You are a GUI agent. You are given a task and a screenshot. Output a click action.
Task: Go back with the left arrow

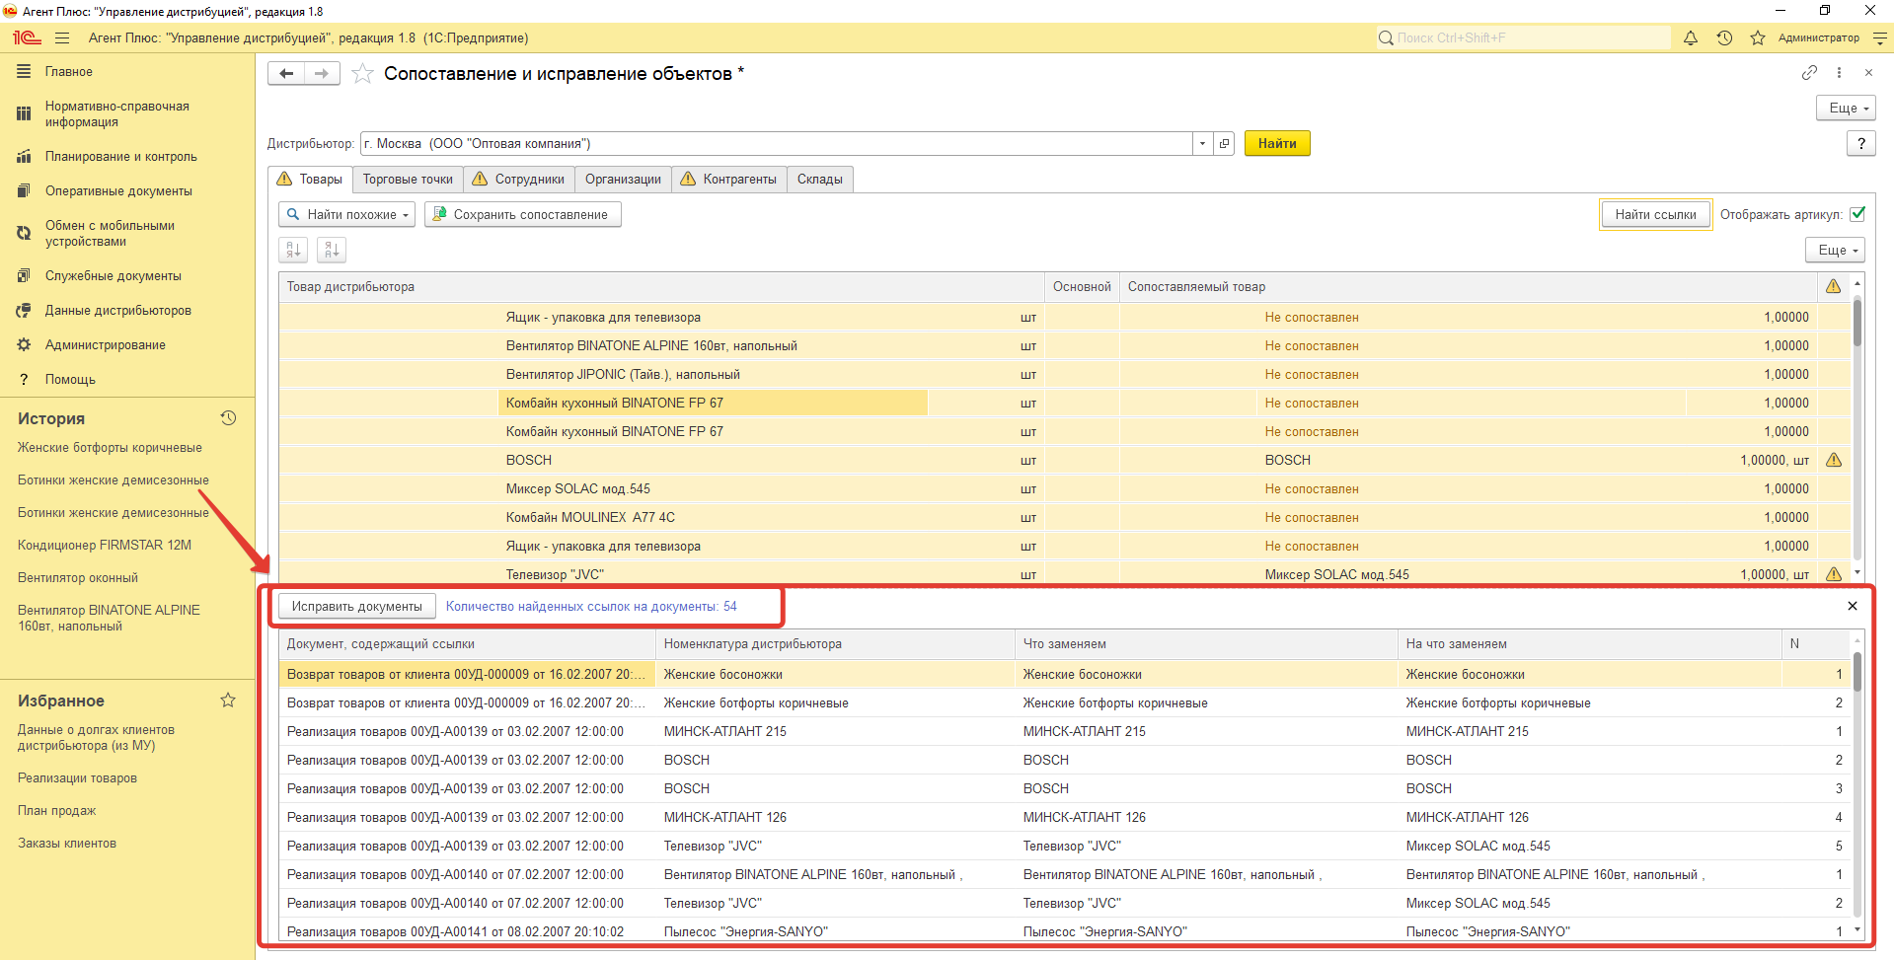tap(286, 74)
